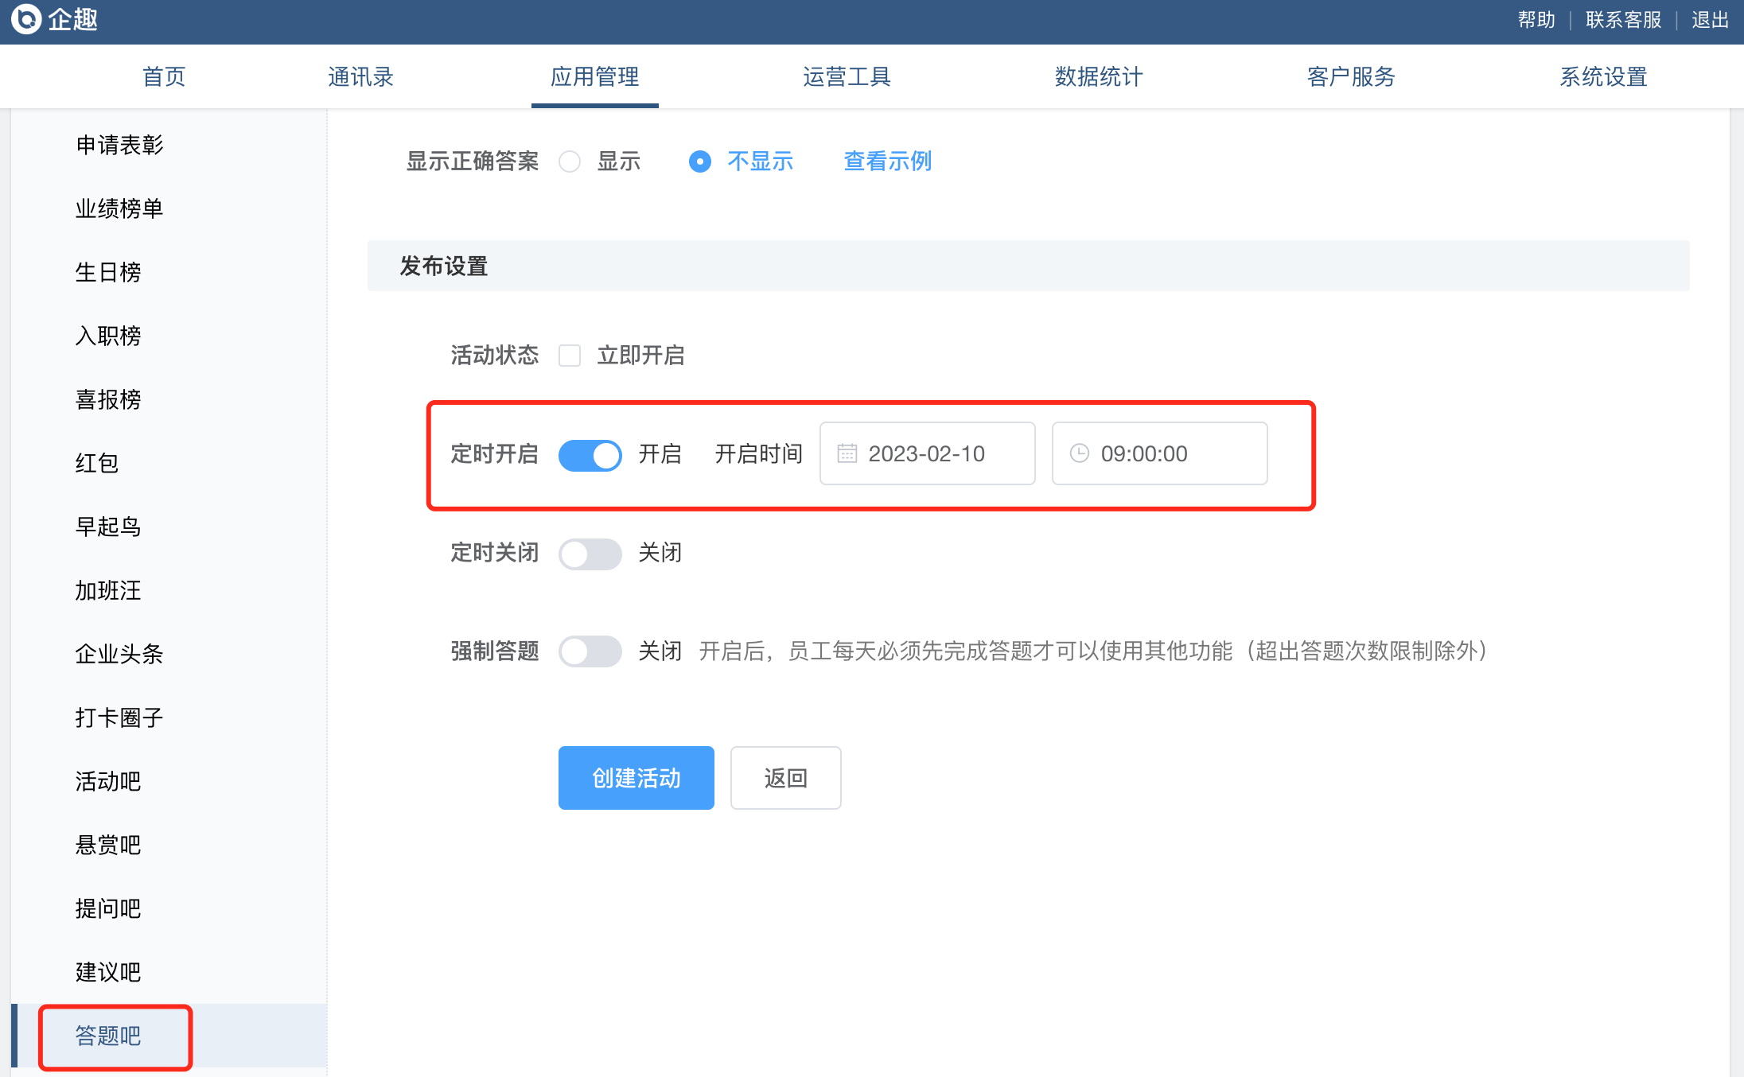Enable the 定时关闭 switch
The height and width of the screenshot is (1077, 1744).
(x=590, y=554)
